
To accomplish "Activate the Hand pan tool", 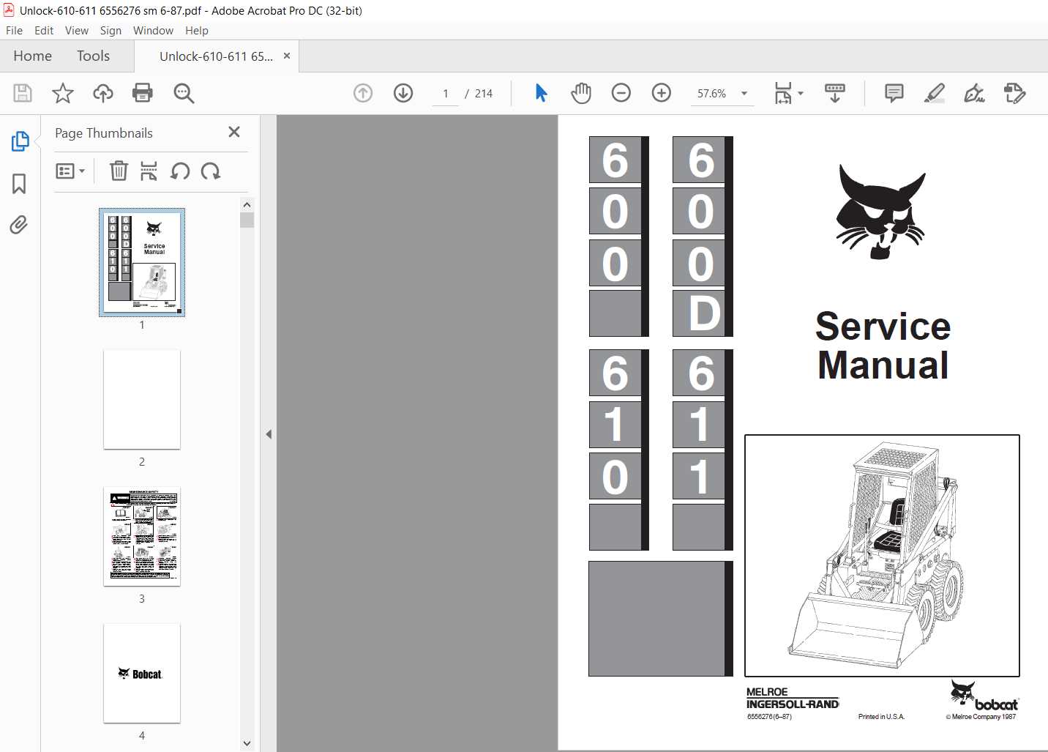I will pos(581,93).
